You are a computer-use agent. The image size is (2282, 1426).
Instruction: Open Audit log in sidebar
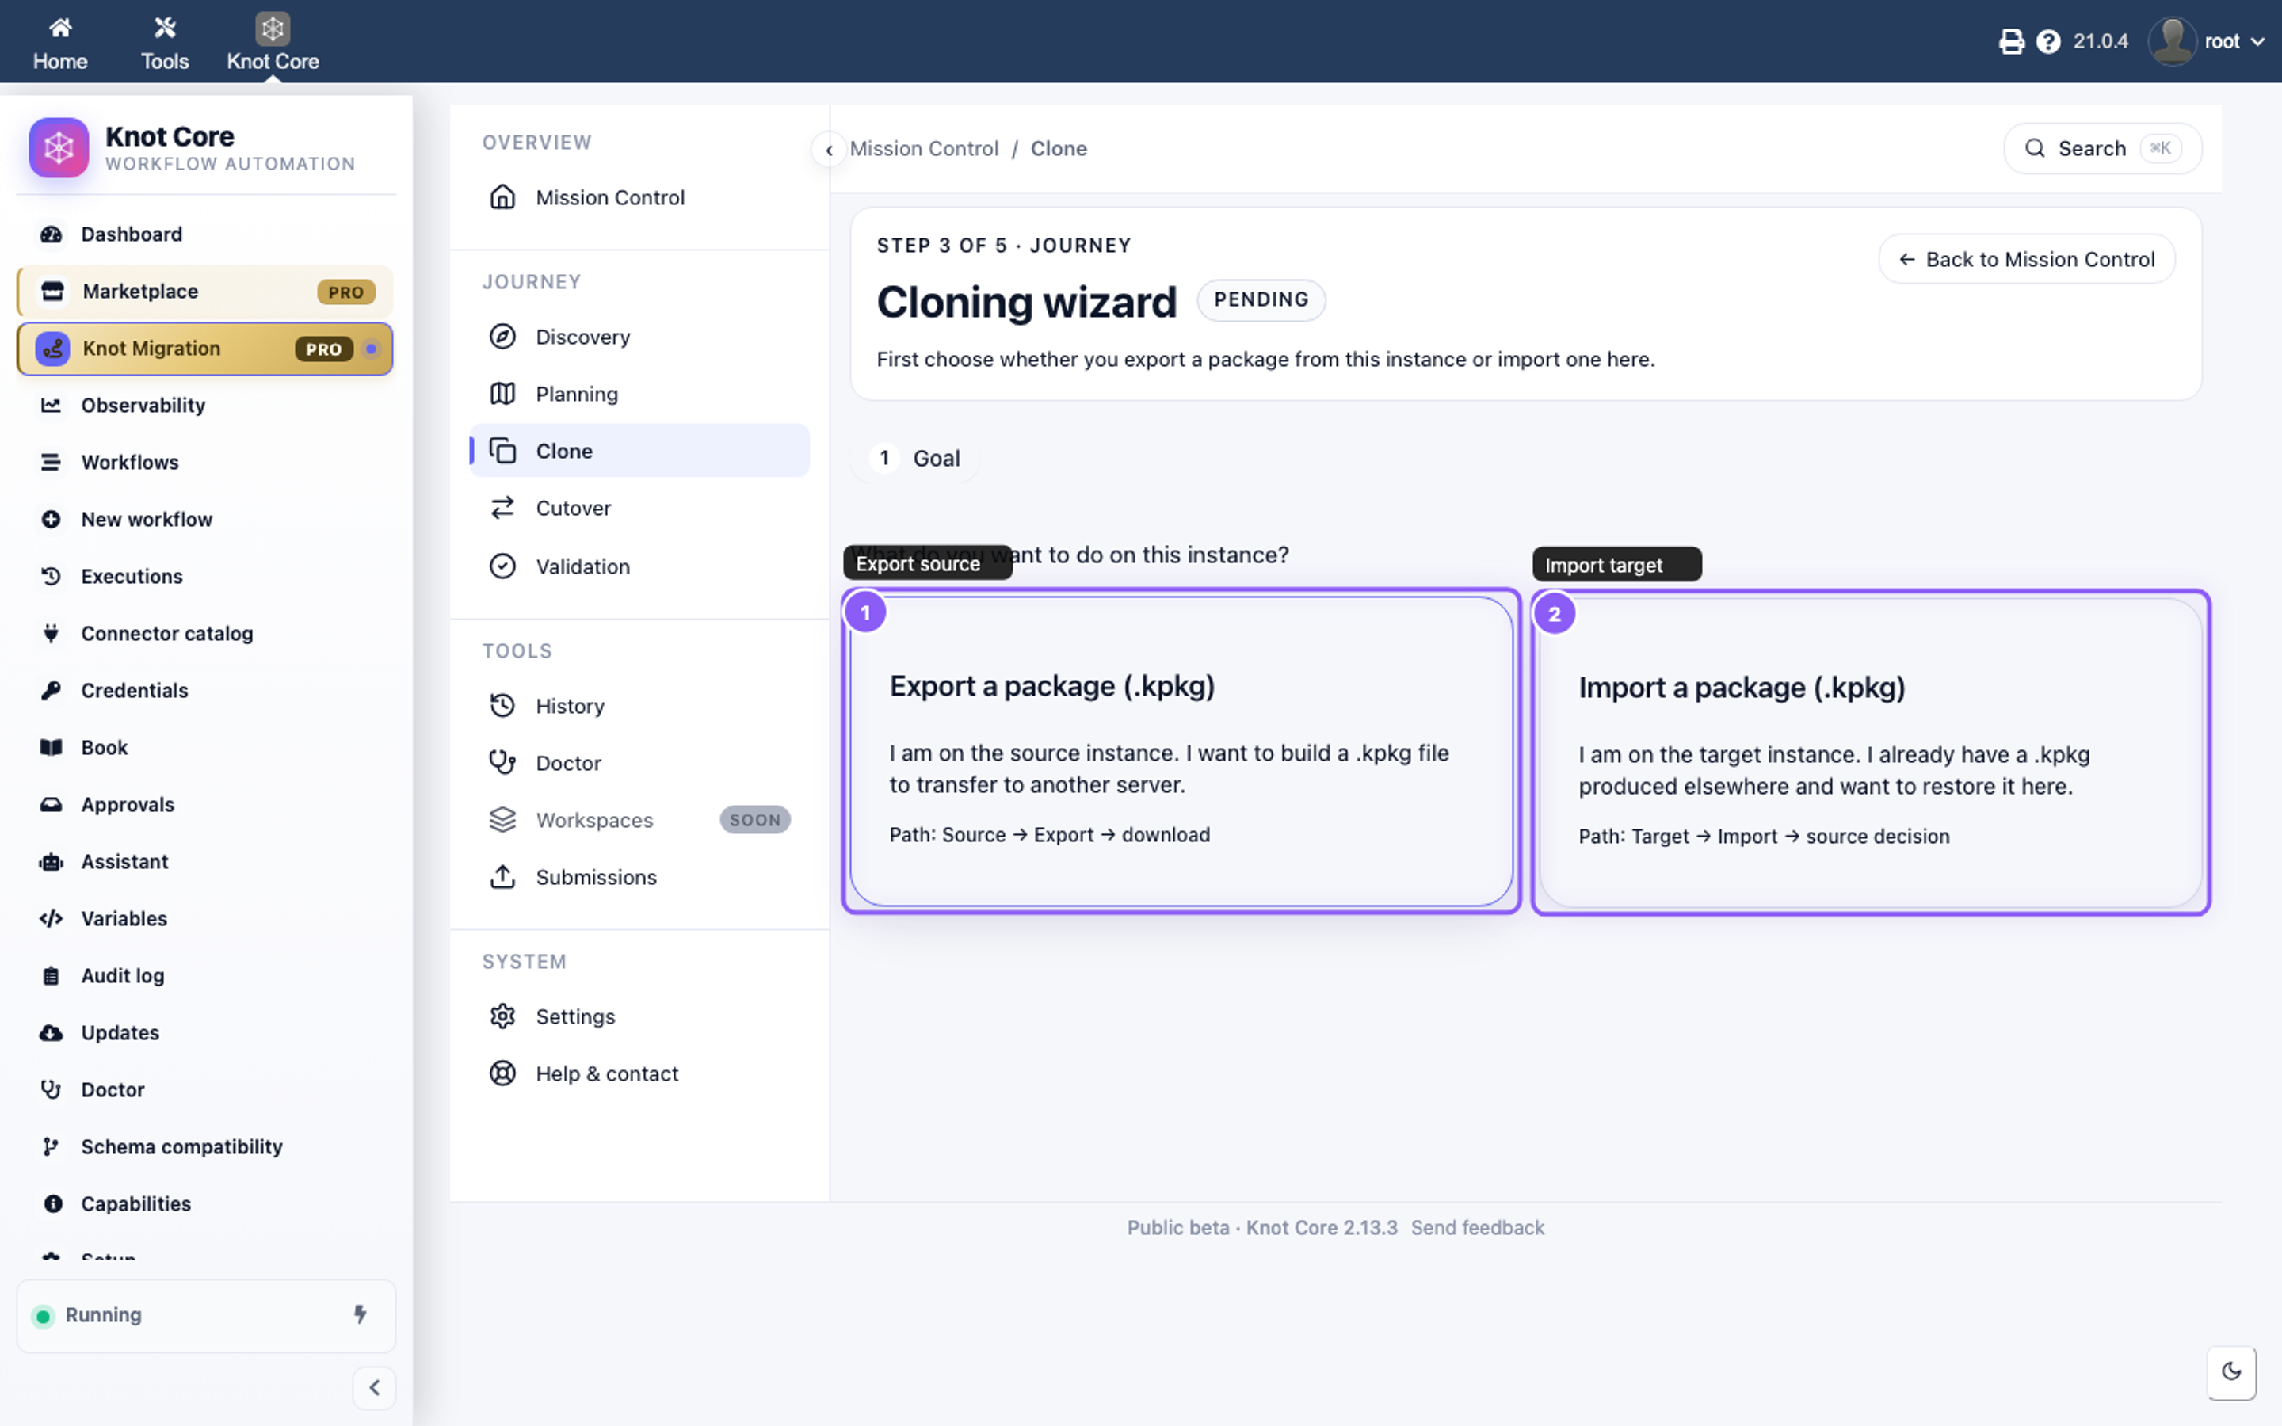205,976
